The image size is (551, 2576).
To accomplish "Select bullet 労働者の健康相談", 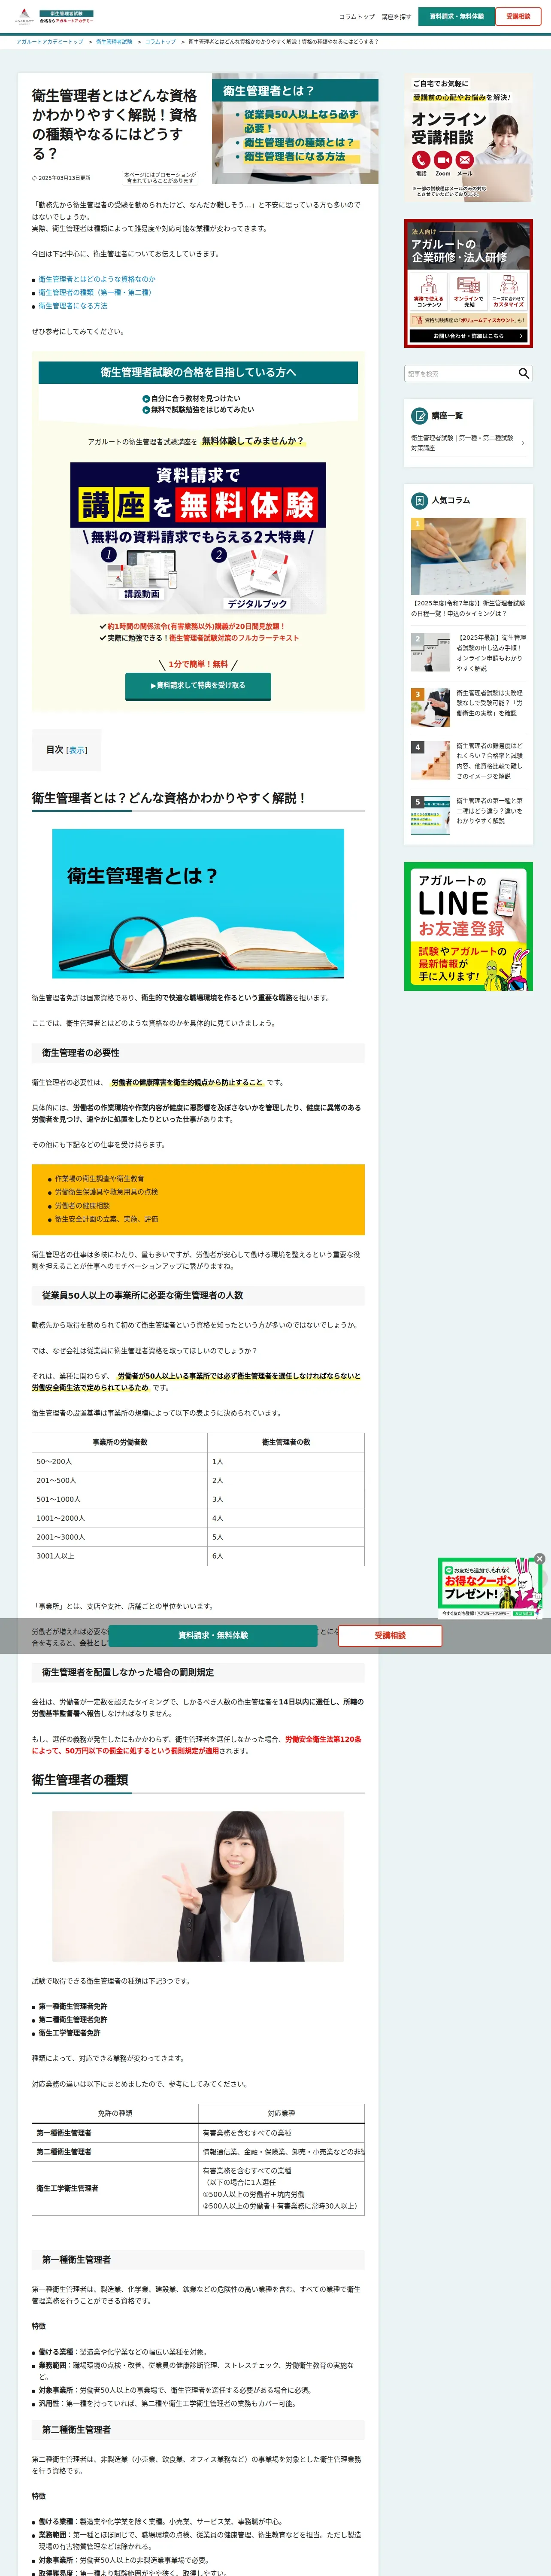I will click(82, 1206).
